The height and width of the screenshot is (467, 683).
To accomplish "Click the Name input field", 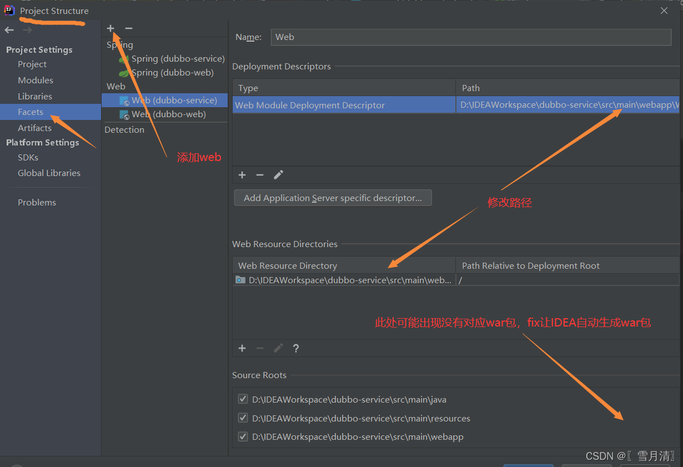I will [x=471, y=37].
